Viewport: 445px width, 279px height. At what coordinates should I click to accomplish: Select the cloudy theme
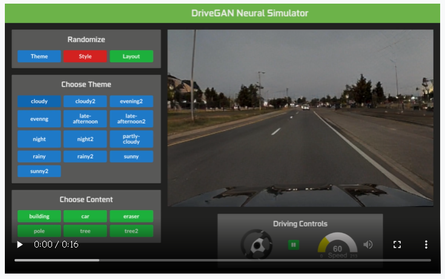coord(39,101)
